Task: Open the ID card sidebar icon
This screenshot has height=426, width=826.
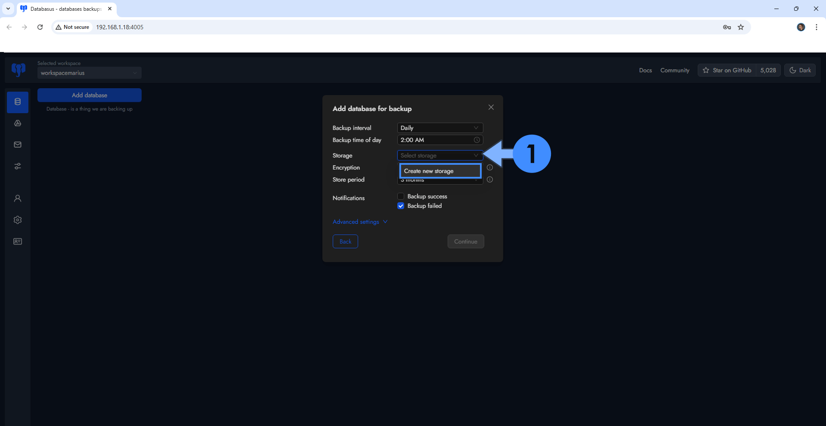Action: coord(18,241)
